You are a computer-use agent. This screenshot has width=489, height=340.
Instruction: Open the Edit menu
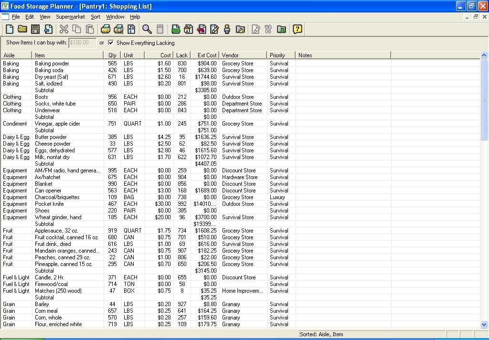[x=29, y=16]
